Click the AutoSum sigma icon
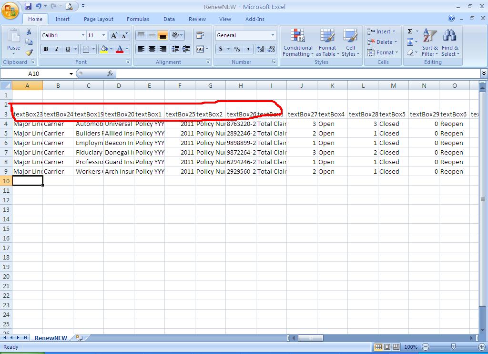Screen dimensions: 488x354 pos(410,31)
